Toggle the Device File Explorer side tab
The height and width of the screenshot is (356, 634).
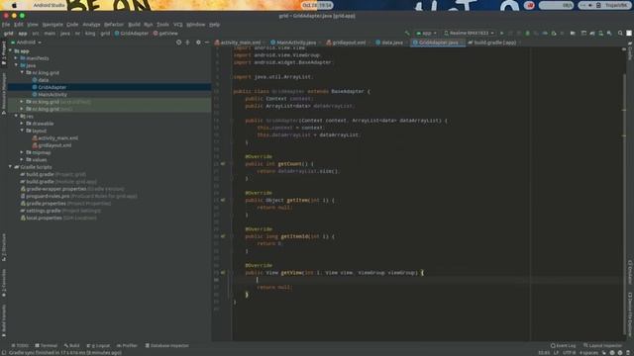(x=630, y=314)
